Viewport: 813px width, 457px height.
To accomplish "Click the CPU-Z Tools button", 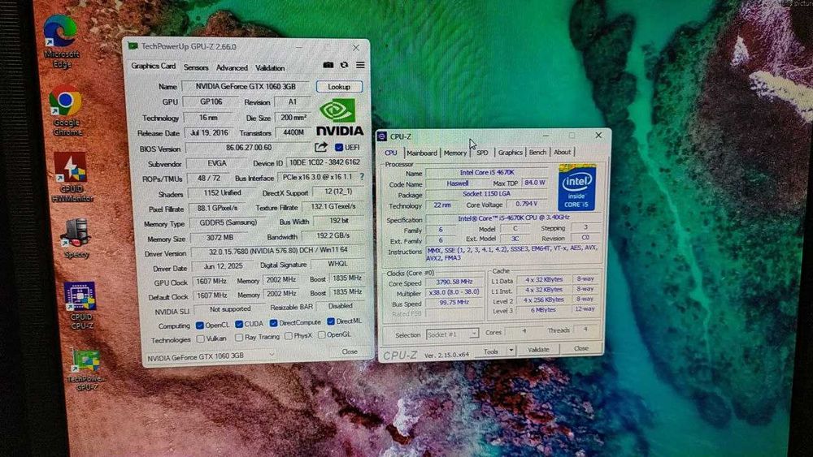I will (x=491, y=351).
